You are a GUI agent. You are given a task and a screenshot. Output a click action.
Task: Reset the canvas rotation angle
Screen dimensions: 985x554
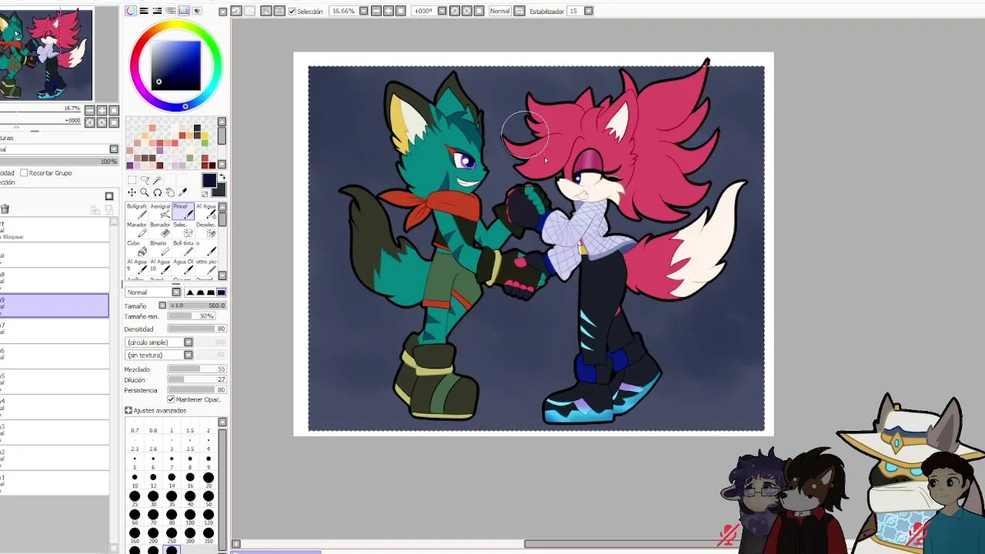[x=479, y=11]
